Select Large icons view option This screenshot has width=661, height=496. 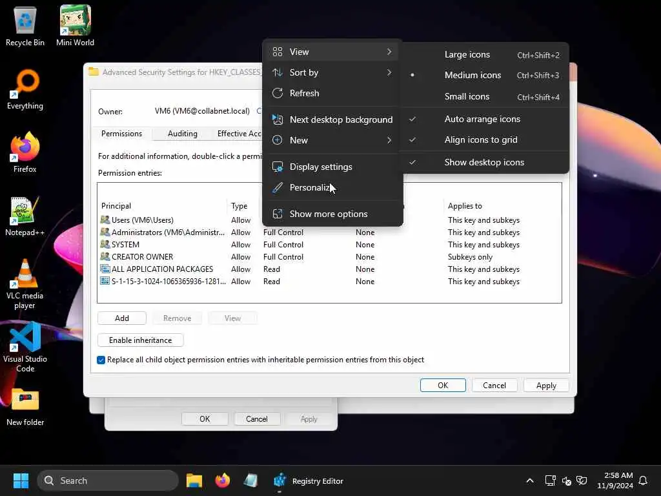pyautogui.click(x=485, y=55)
